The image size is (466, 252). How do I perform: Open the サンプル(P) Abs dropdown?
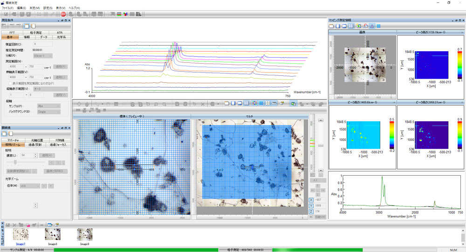pos(48,106)
